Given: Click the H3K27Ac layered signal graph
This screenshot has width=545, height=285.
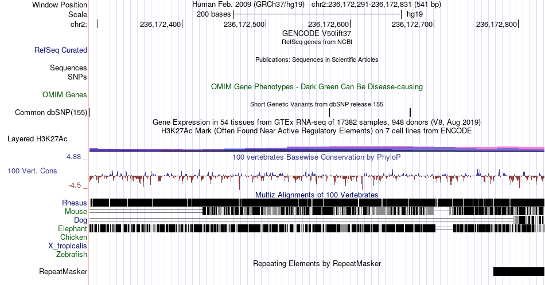Looking at the screenshot, I should tap(317, 149).
